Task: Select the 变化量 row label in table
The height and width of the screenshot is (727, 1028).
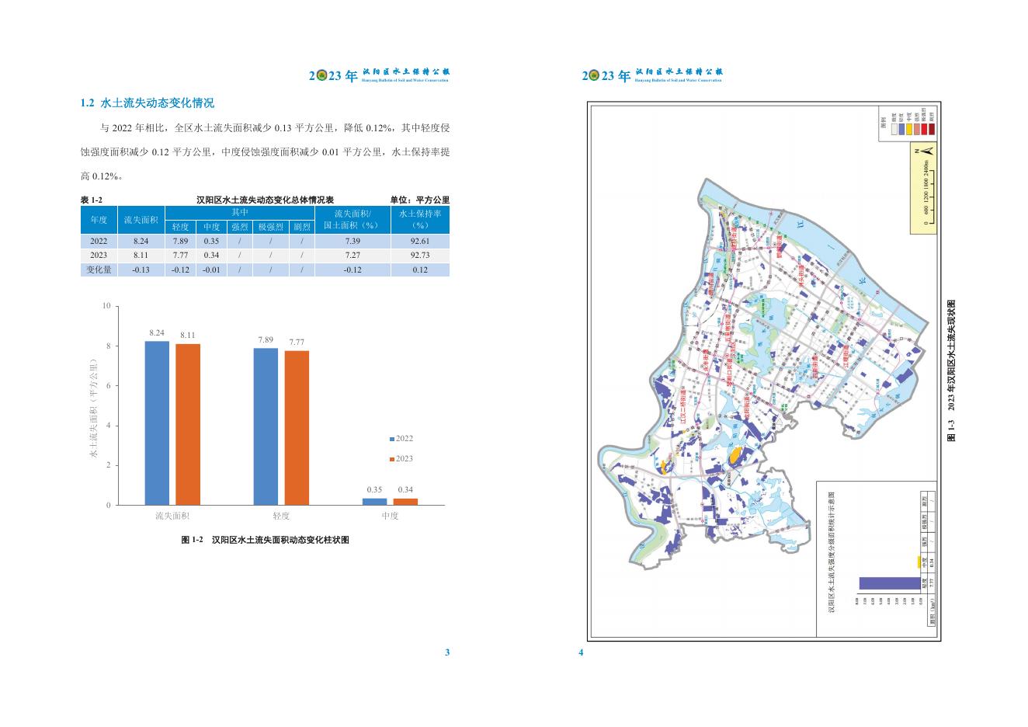Action: click(99, 270)
